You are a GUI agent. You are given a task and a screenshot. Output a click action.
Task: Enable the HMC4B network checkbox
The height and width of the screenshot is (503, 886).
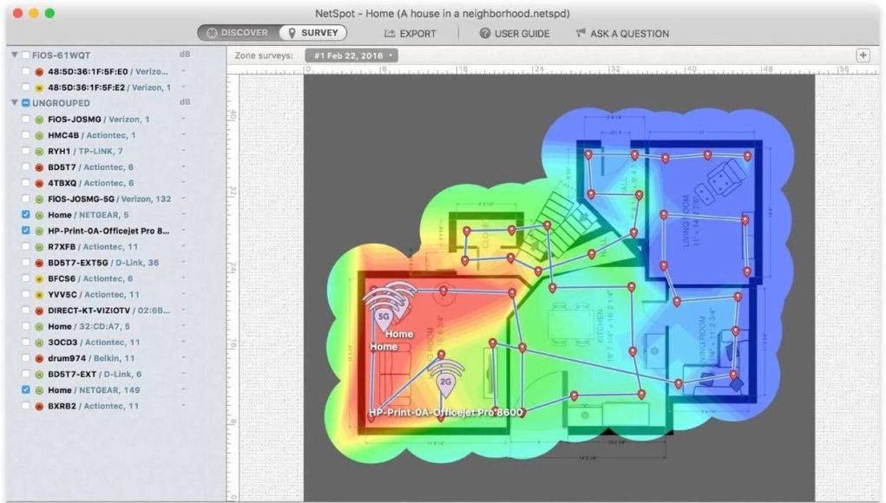click(x=25, y=135)
